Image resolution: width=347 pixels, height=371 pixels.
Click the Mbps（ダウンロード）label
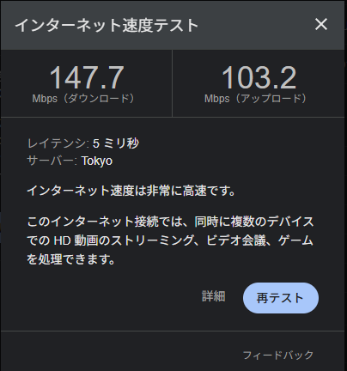tap(83, 99)
